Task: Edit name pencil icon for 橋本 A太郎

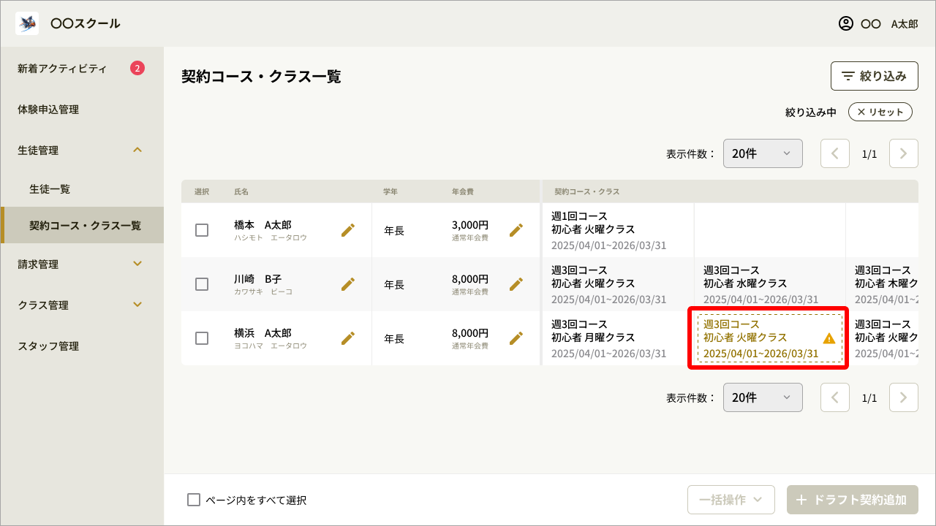Action: coord(348,230)
